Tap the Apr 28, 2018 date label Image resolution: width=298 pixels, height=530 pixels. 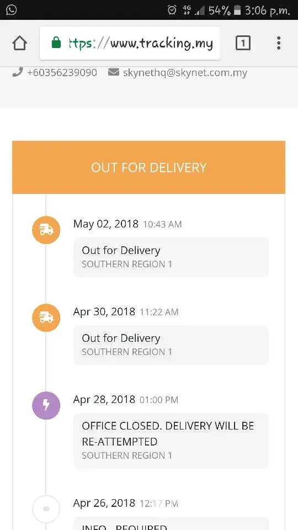[x=104, y=399]
